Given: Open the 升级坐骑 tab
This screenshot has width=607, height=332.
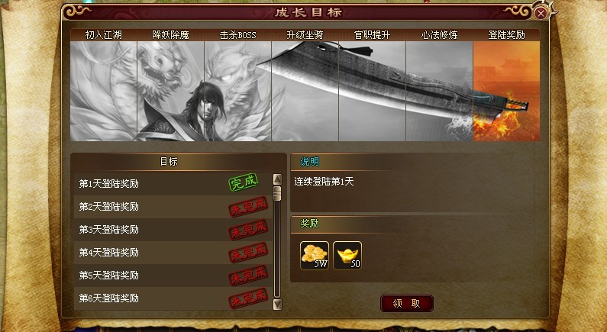Looking at the screenshot, I should pyautogui.click(x=305, y=35).
